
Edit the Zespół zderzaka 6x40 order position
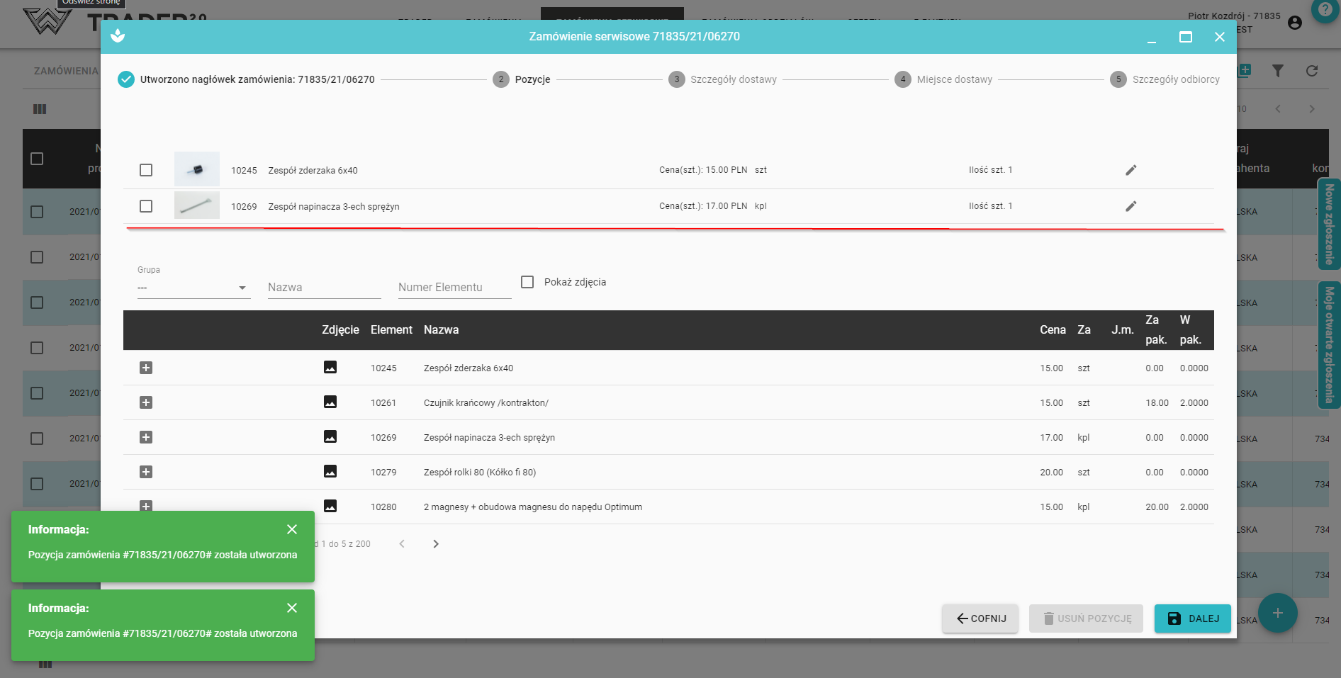1130,170
